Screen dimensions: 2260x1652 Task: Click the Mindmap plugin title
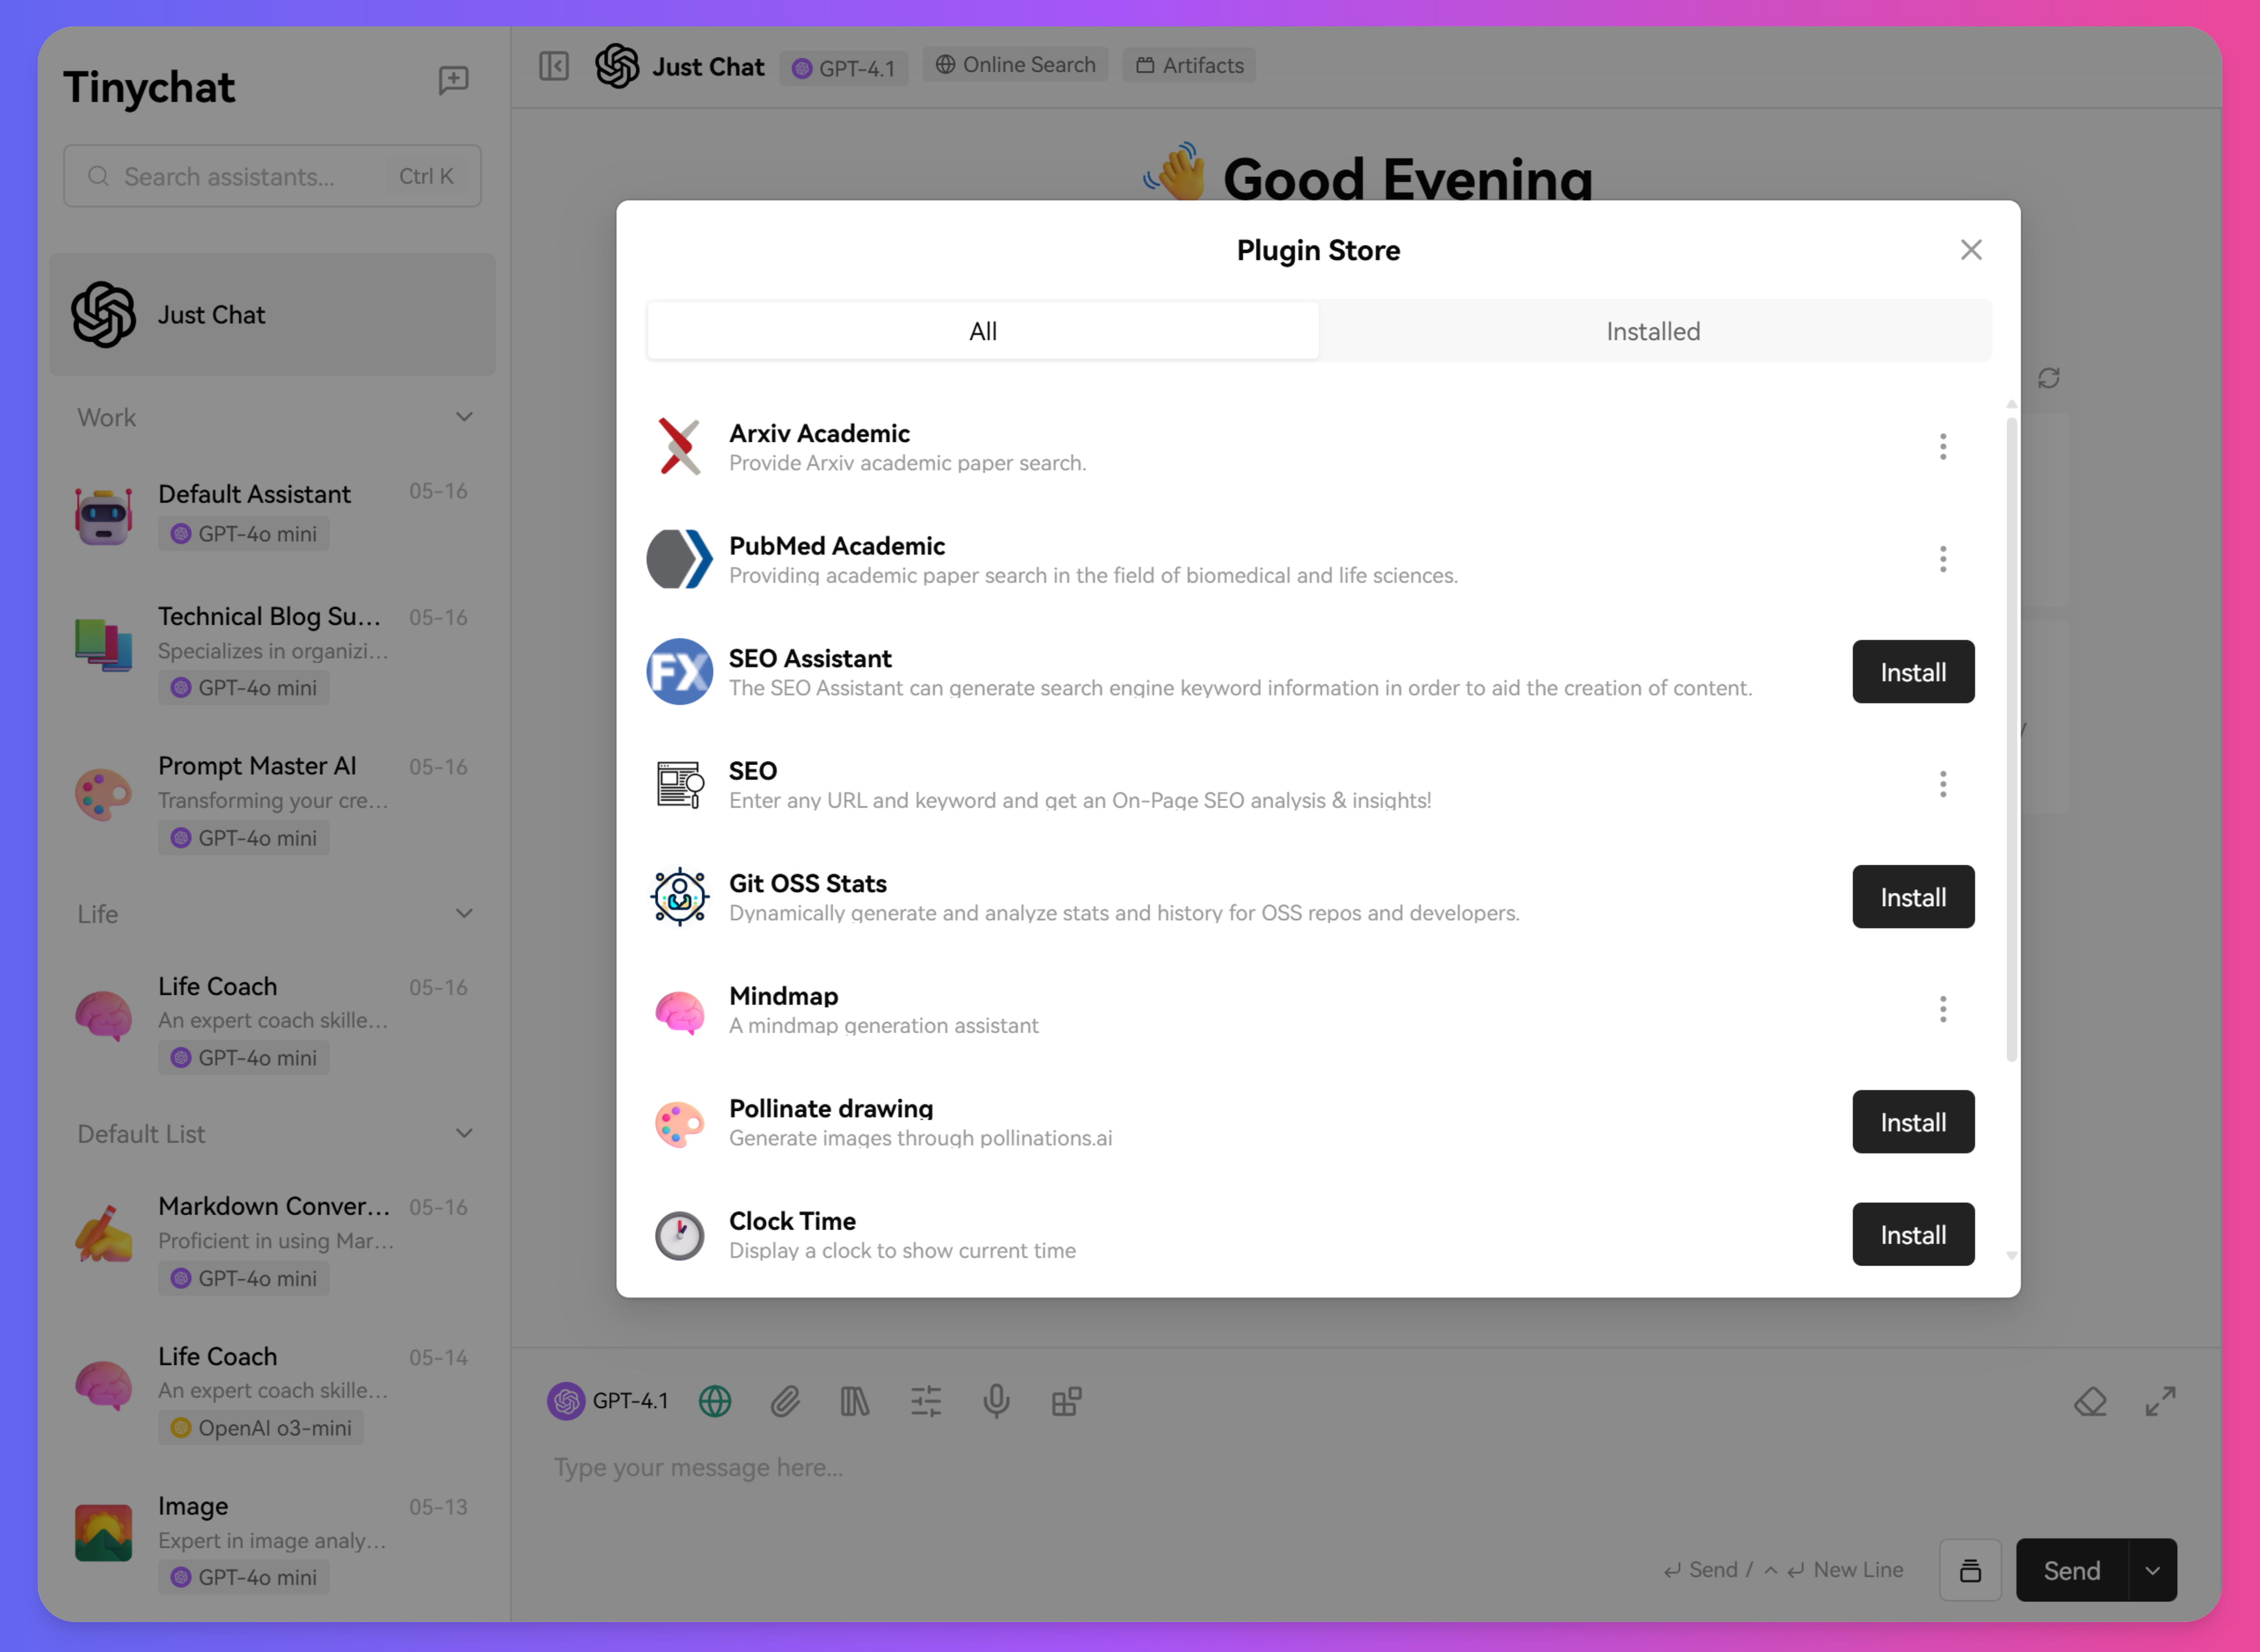point(783,996)
